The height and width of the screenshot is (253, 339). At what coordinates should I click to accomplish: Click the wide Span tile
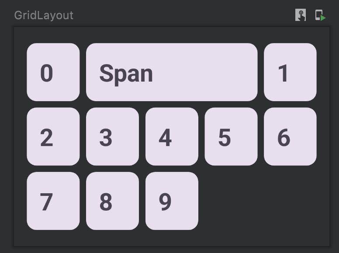tap(172, 72)
